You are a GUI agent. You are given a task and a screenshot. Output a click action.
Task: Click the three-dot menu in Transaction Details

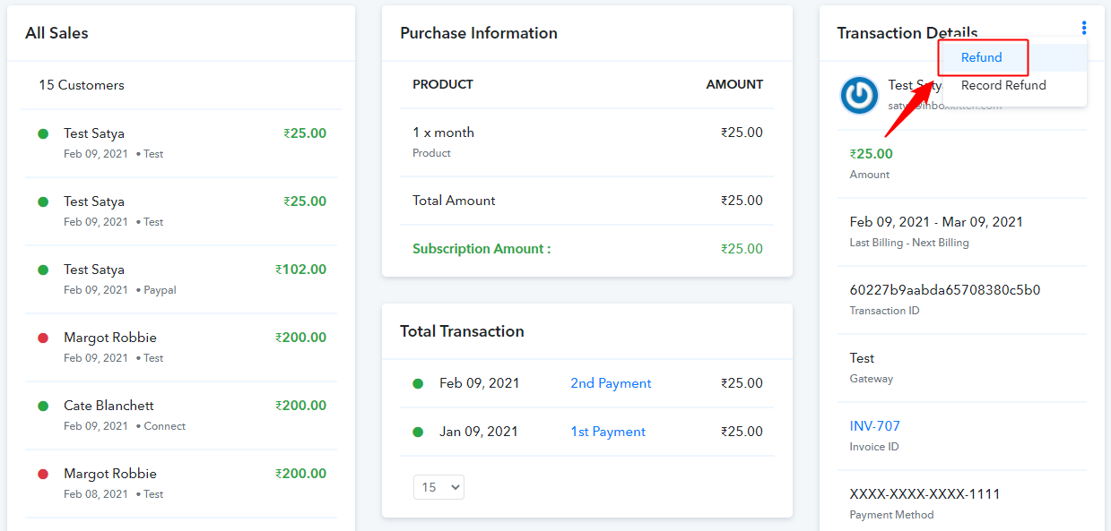pos(1084,28)
